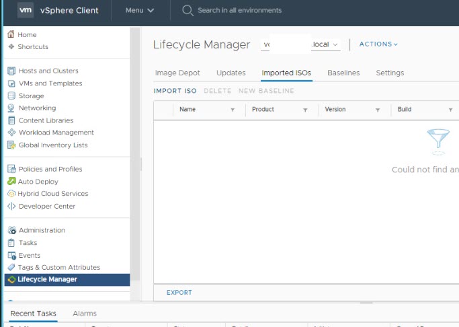Filter the Name column
Viewport: 459px width, 327px height.
click(233, 110)
